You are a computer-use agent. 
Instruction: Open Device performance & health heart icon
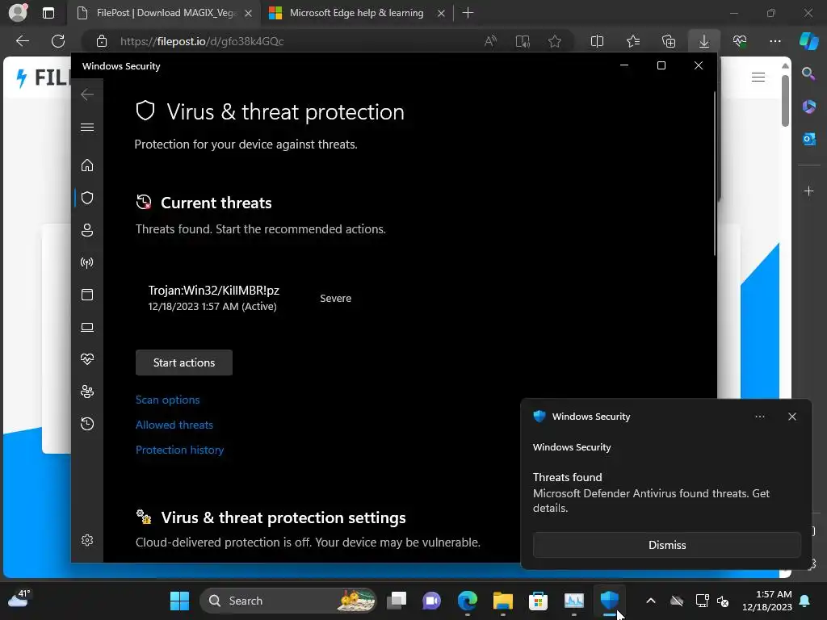pyautogui.click(x=87, y=359)
